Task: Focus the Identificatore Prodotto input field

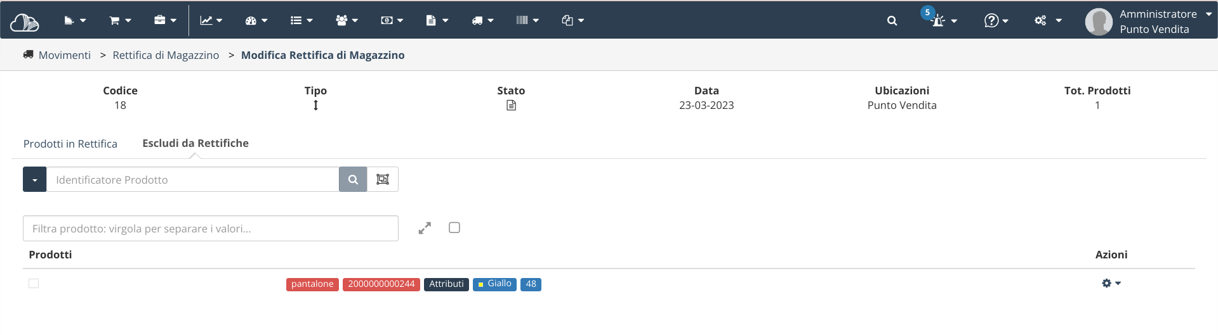Action: pos(193,180)
